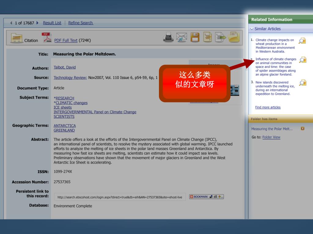This screenshot has height=234, width=313.
Task: Click the Adobe PDF icon
Action: pyautogui.click(x=46, y=37)
